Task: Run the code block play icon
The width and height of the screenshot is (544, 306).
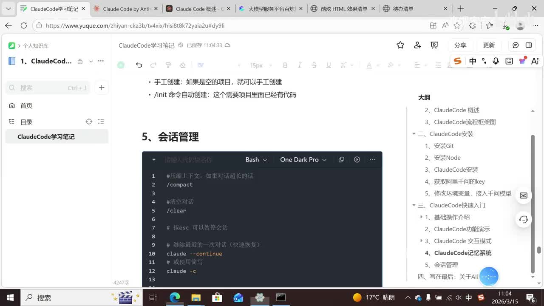Action: coord(357,160)
